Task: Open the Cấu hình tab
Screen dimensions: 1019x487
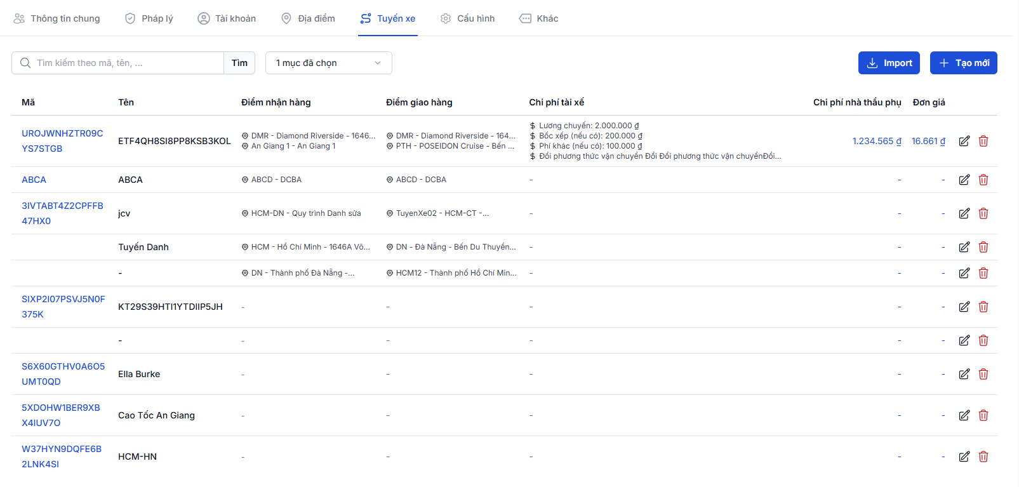Action: pos(467,18)
